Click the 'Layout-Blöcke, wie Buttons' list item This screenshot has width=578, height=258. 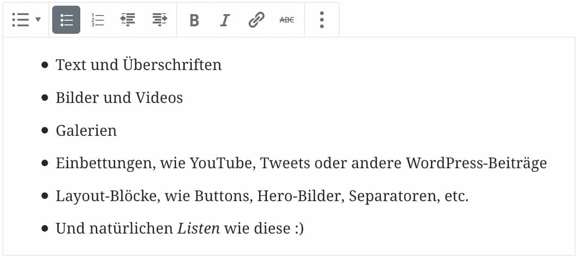tap(262, 196)
